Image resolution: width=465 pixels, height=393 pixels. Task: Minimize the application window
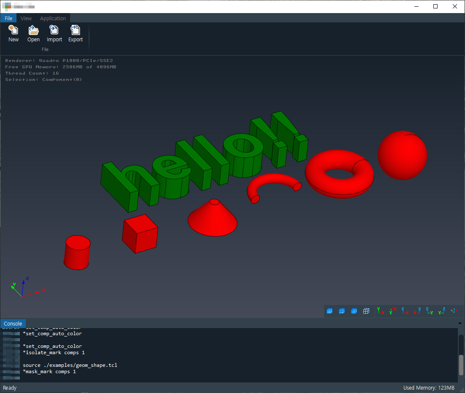[x=416, y=6]
